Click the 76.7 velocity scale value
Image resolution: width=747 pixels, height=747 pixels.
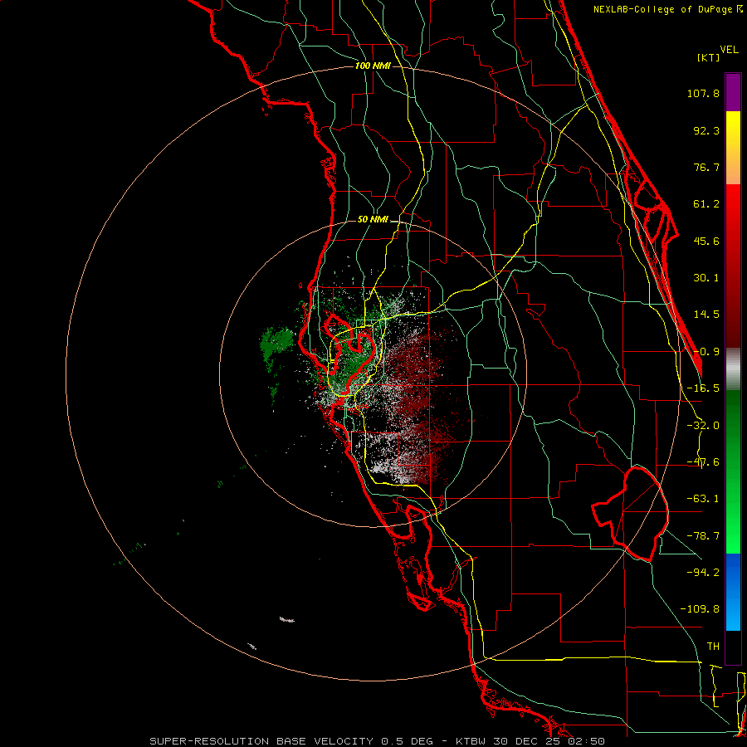click(x=706, y=167)
